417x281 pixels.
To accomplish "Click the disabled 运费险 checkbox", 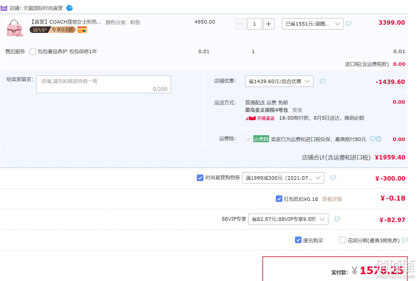I will click(x=248, y=139).
